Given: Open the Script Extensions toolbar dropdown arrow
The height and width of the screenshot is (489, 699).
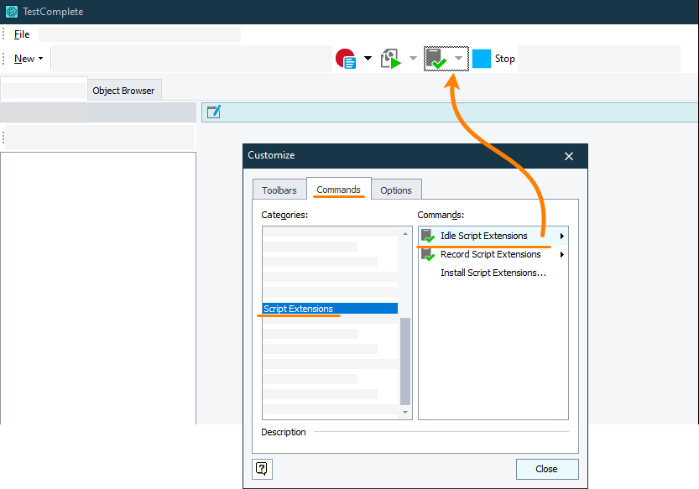Looking at the screenshot, I should 458,59.
